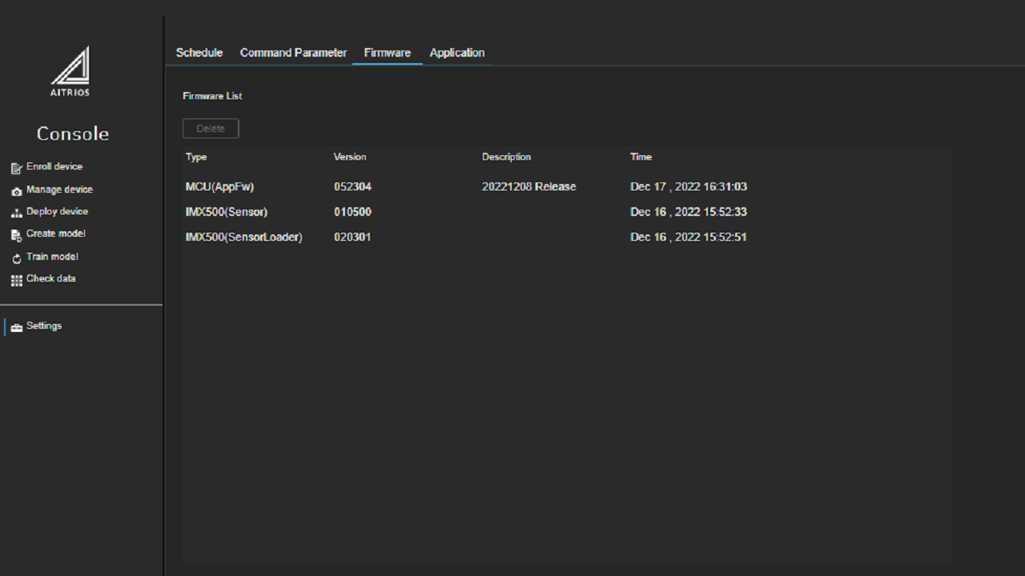This screenshot has width=1025, height=576.
Task: Select the IMX500(Sensor) firmware row
Action: 567,212
